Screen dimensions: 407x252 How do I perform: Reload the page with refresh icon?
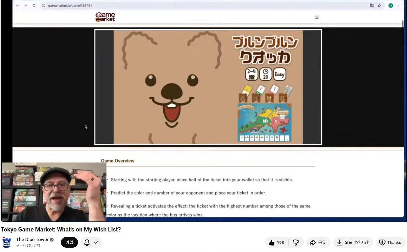[34, 6]
